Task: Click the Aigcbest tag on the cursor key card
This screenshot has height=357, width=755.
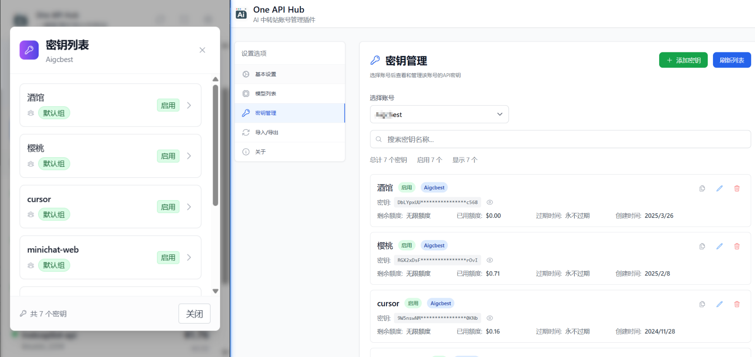Action: tap(440, 303)
